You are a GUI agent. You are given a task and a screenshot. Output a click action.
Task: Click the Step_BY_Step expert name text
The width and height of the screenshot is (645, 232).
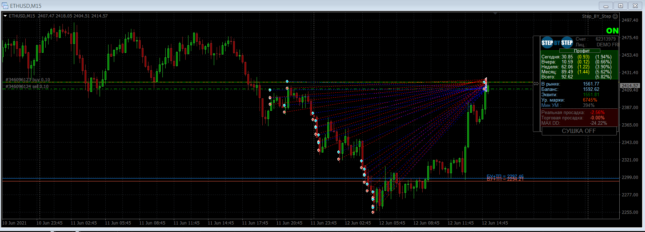[x=596, y=16]
